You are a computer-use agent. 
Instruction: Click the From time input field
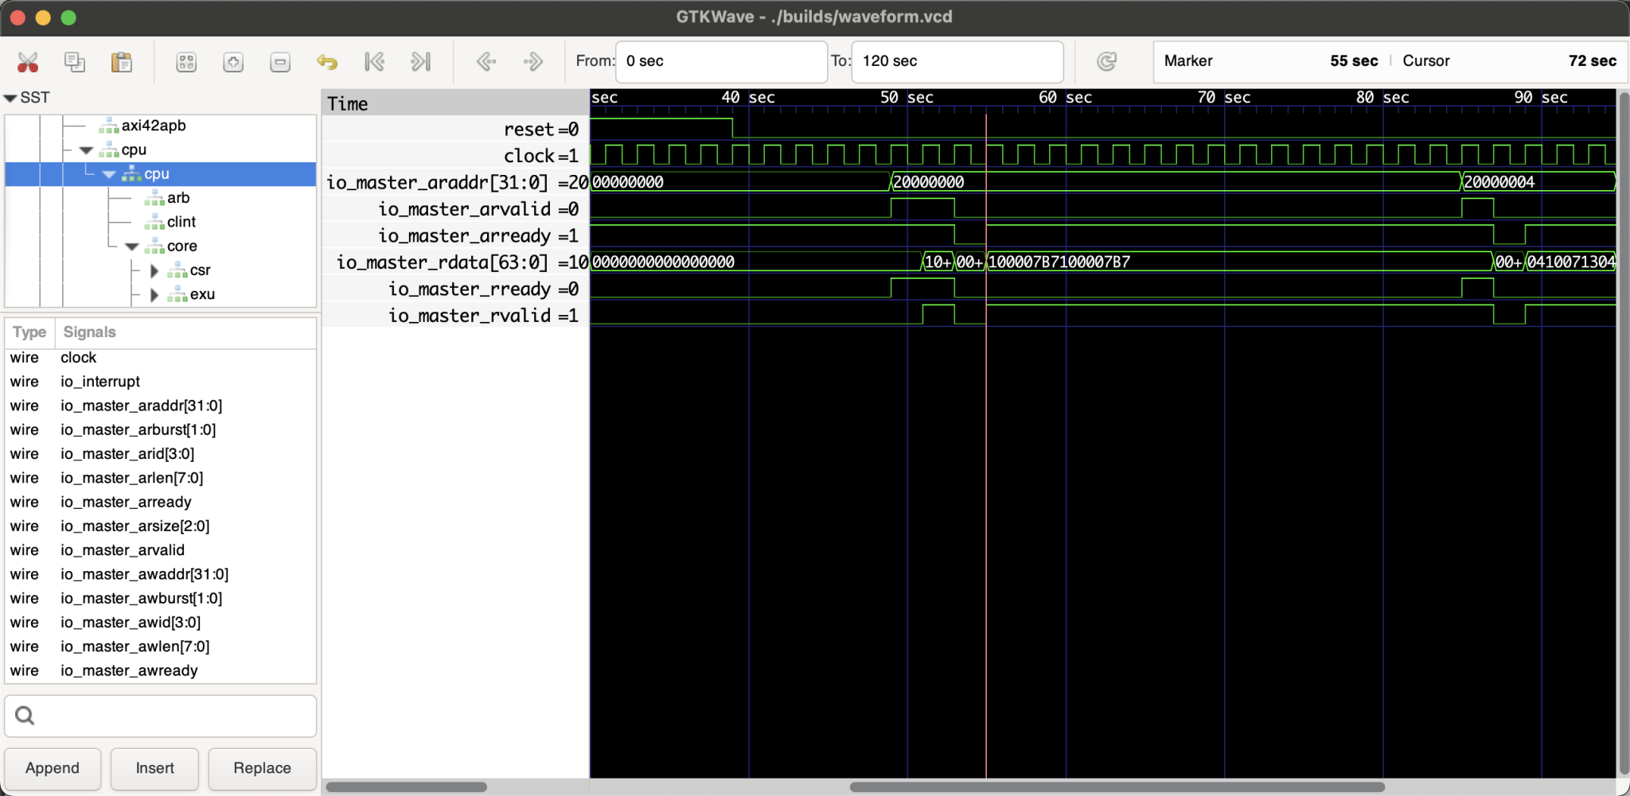pyautogui.click(x=721, y=62)
